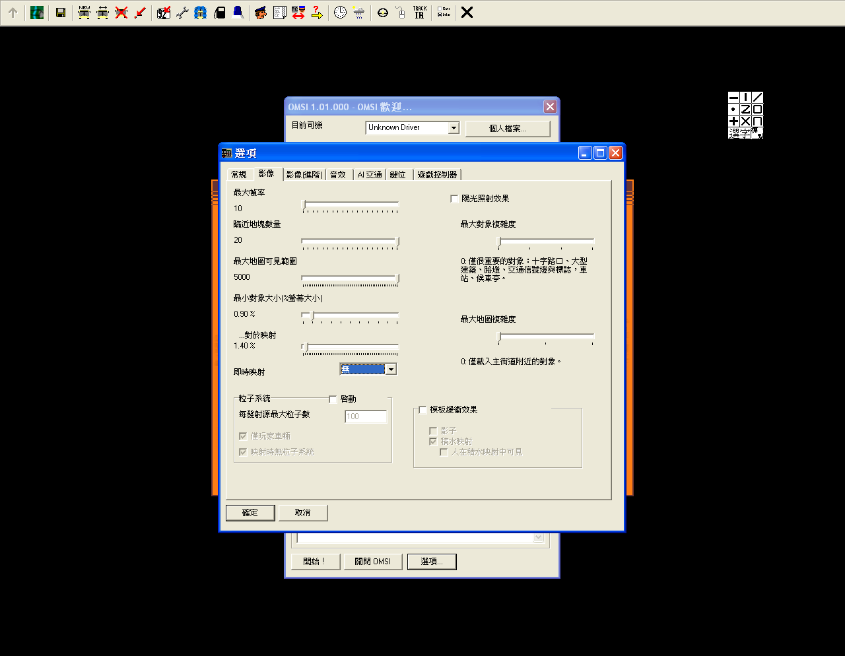This screenshot has height=656, width=845.
Task: Switch to the 鍵位 tab
Action: (398, 175)
